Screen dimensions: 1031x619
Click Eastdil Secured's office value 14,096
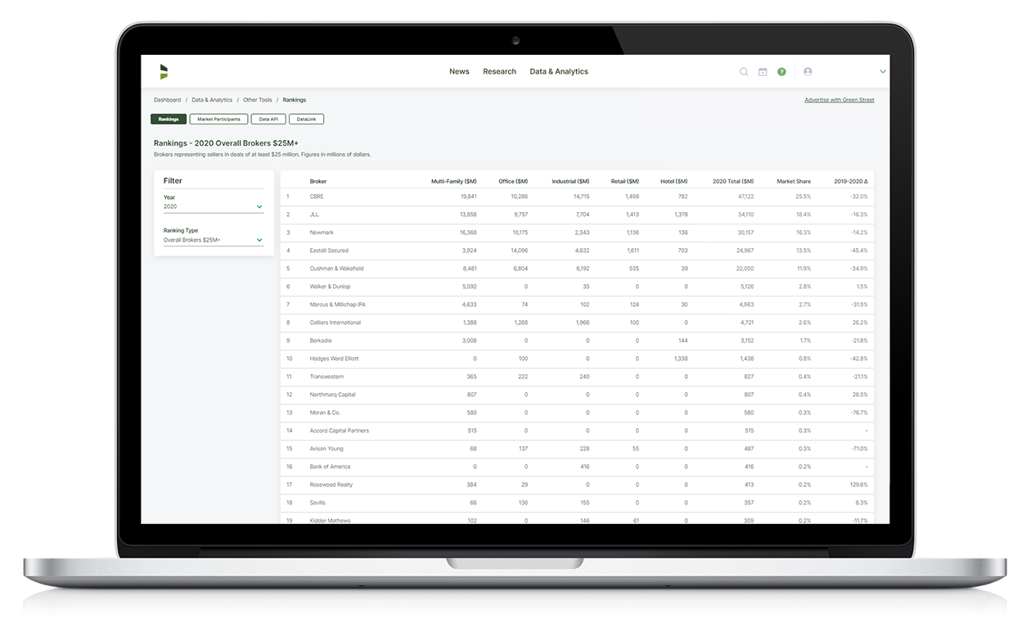519,251
